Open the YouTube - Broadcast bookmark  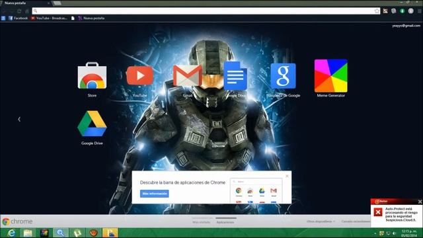49,18
